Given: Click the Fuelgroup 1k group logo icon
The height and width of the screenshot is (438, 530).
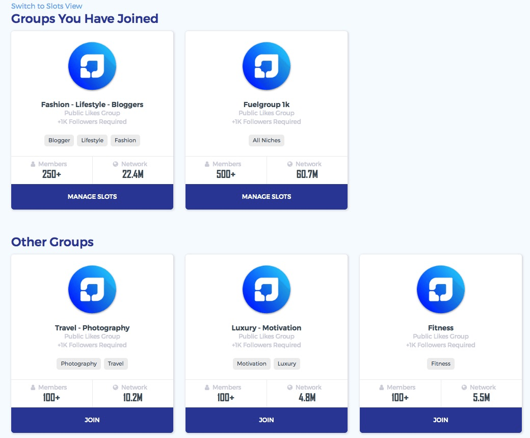Looking at the screenshot, I should [266, 66].
